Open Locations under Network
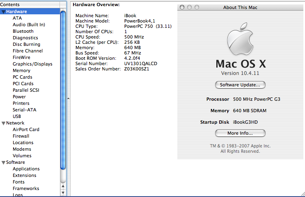Image resolution: width=305 pixels, height=197 pixels. pyautogui.click(x=23, y=143)
